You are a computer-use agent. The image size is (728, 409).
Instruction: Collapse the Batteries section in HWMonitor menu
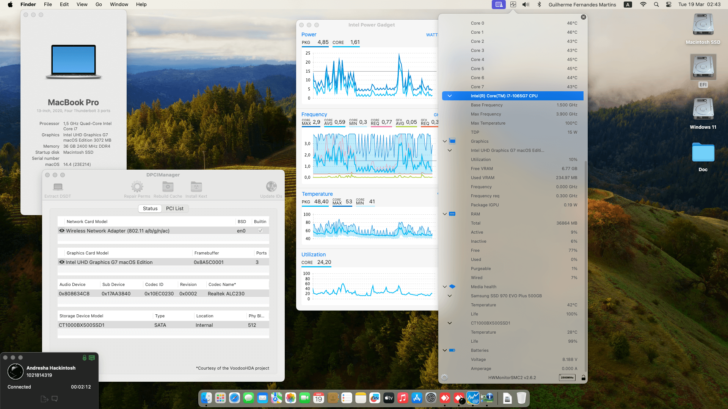click(x=444, y=350)
